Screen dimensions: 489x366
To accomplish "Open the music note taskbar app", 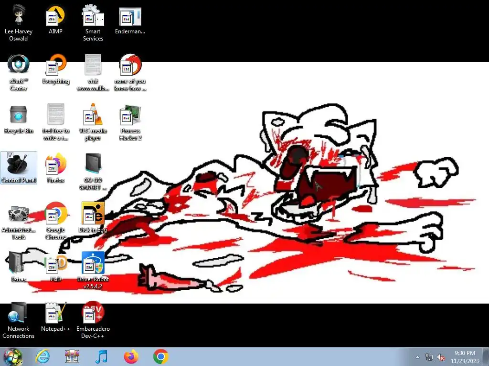I will click(x=102, y=356).
